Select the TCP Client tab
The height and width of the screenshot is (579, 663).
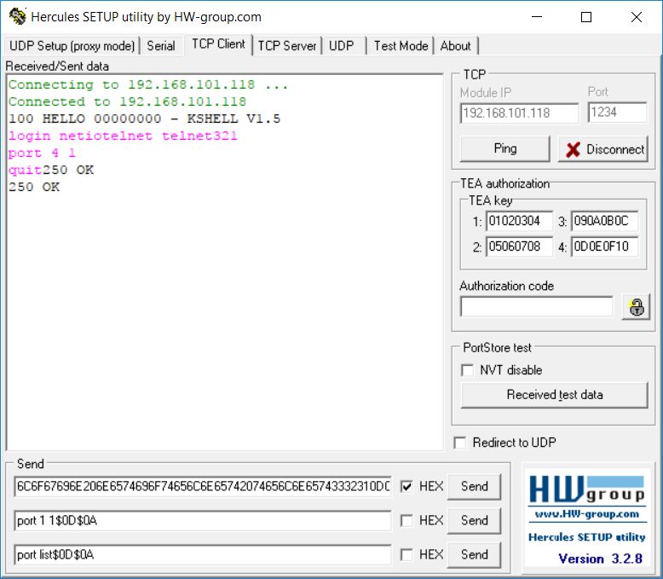(x=218, y=44)
